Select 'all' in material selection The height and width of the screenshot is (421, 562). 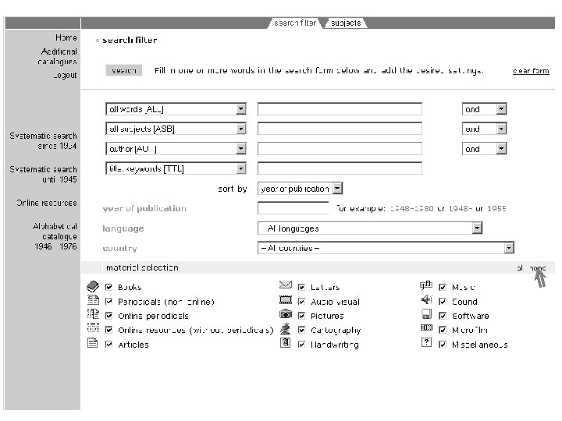[x=520, y=267]
